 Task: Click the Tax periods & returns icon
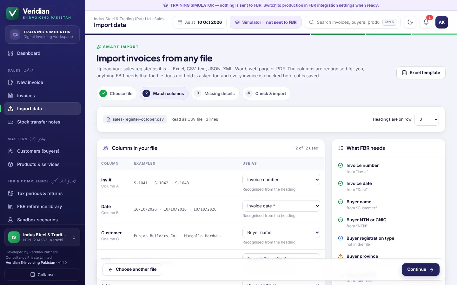tap(10, 193)
